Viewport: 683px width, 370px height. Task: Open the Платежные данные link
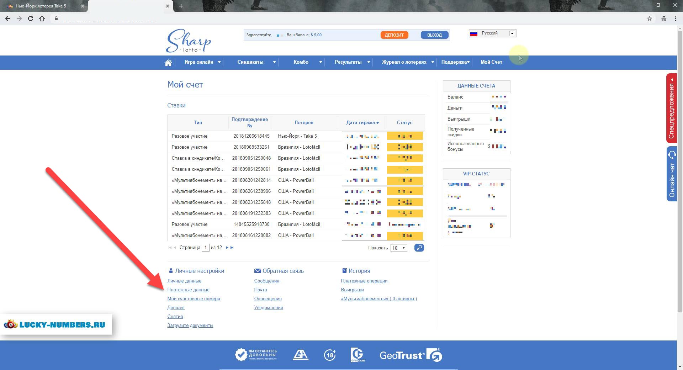(x=188, y=290)
